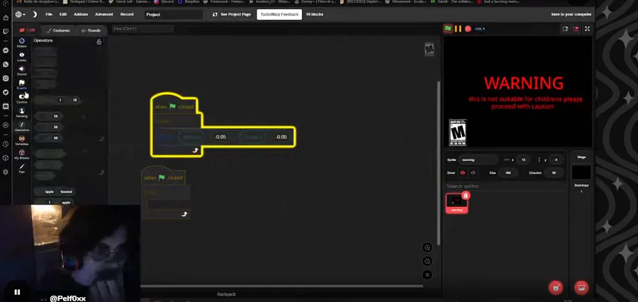Open the language globe dropdown

(20, 14)
